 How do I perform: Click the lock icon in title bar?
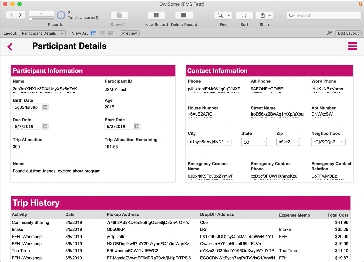point(360,4)
